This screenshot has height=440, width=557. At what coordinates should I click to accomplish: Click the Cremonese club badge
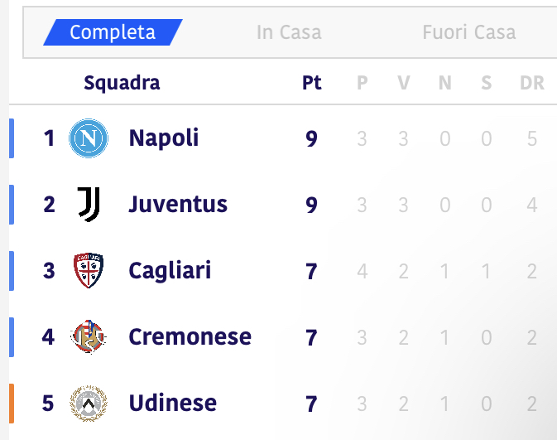pyautogui.click(x=89, y=336)
